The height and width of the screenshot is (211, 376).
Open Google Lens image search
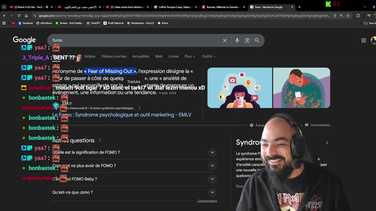[247, 40]
